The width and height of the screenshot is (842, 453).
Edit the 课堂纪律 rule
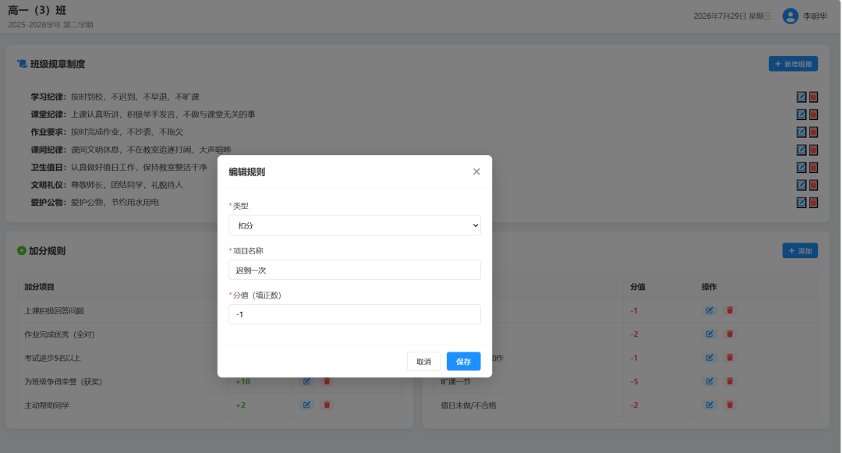pyautogui.click(x=801, y=115)
